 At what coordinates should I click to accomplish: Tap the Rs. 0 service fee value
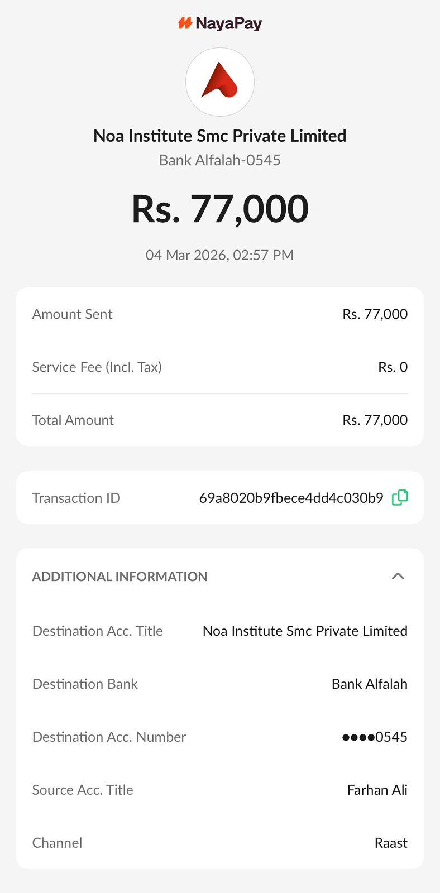393,367
